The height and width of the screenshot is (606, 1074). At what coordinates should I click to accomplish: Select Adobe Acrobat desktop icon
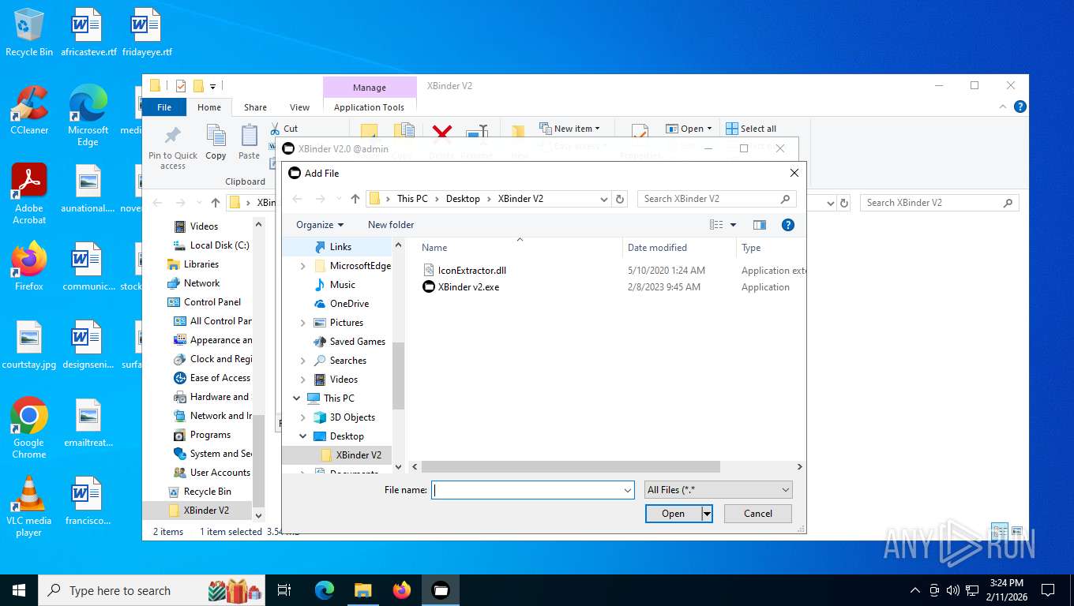tap(29, 194)
